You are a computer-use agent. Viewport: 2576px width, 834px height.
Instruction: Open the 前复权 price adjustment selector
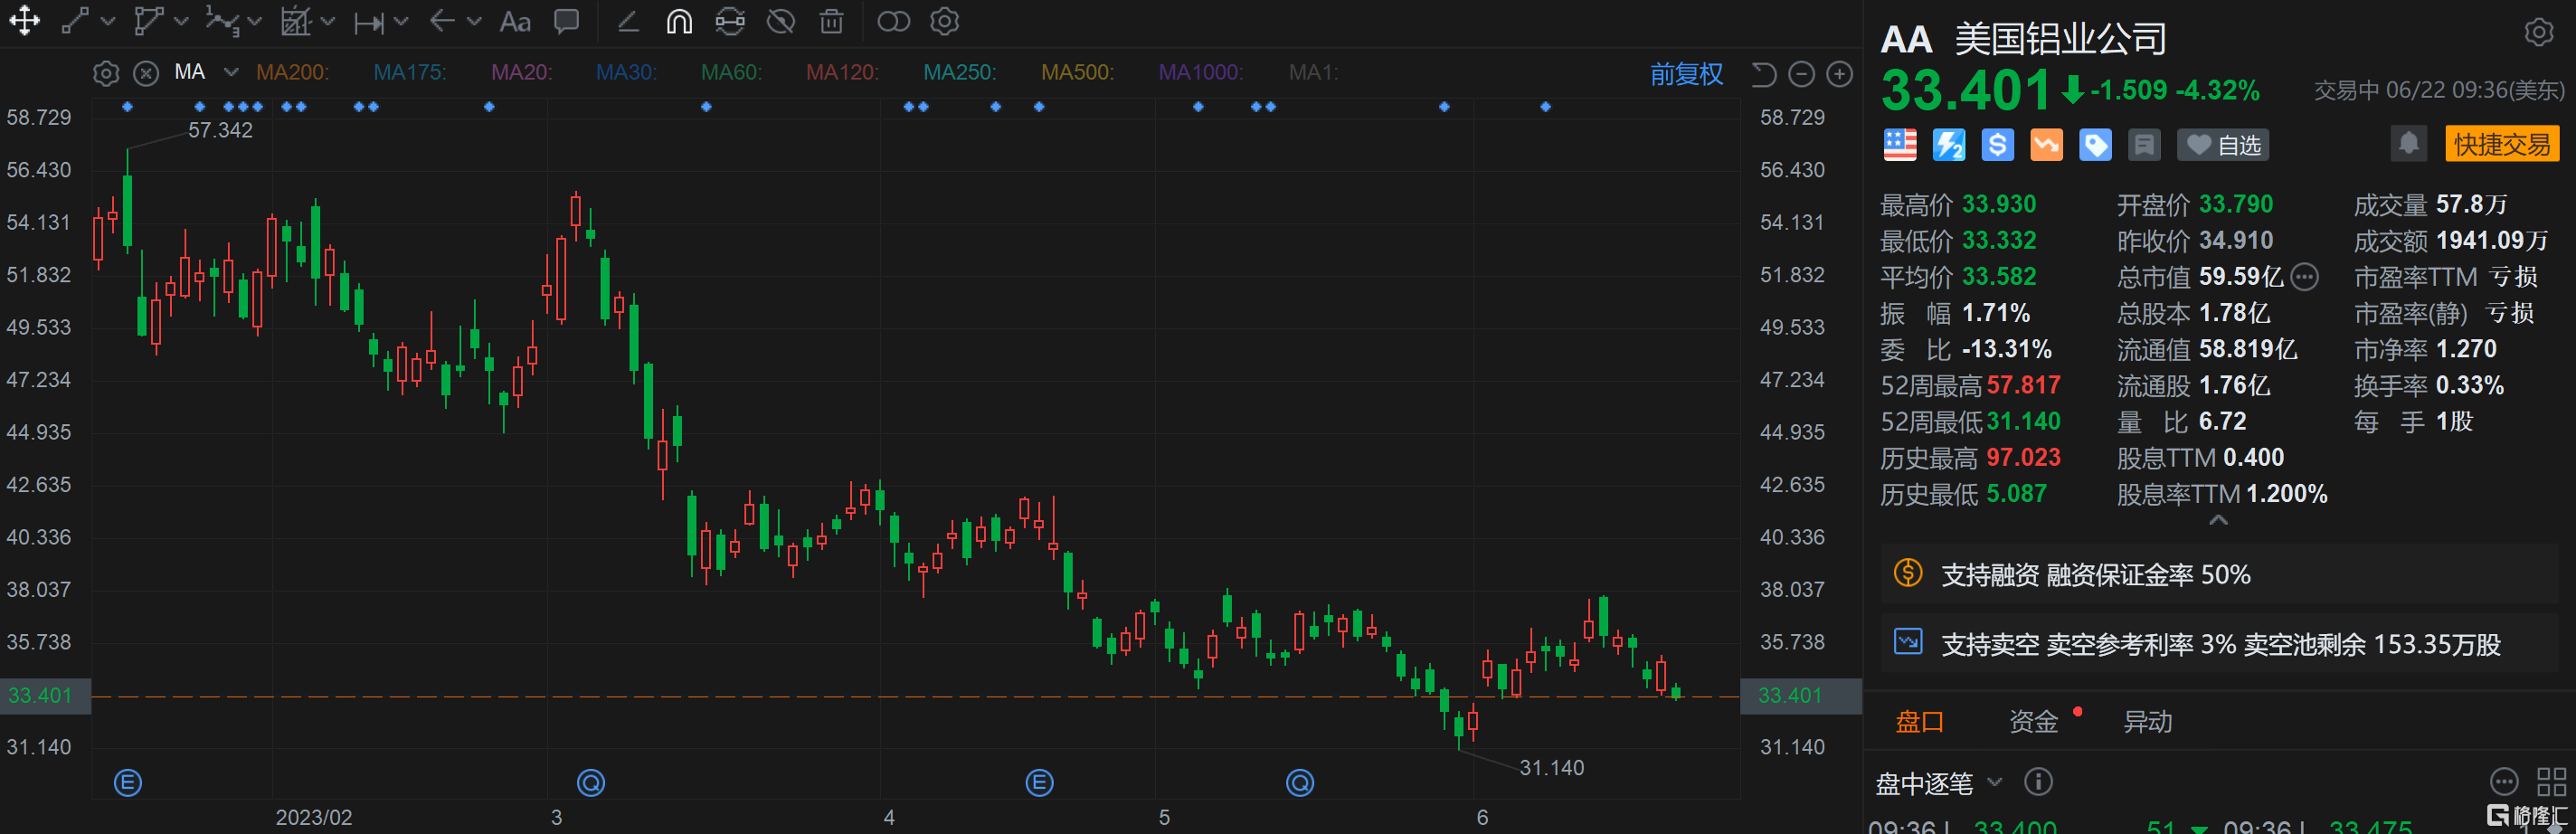point(1686,74)
